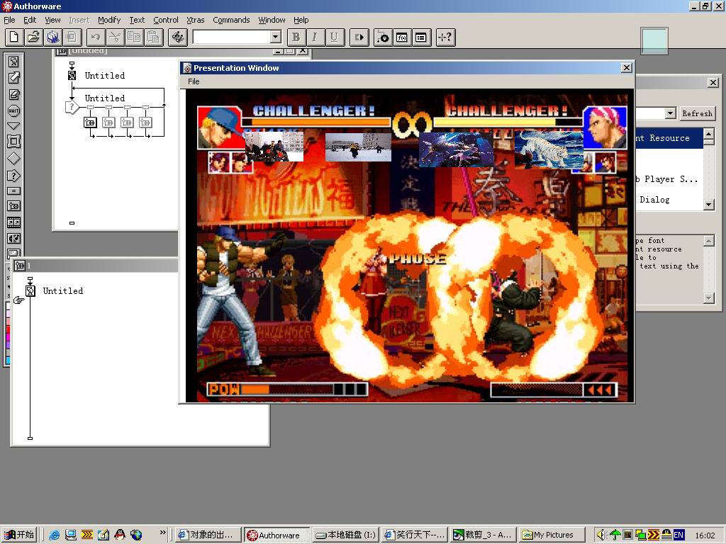The height and width of the screenshot is (544, 726).
Task: Select the highlighted map icon under the decision
Action: (x=90, y=122)
